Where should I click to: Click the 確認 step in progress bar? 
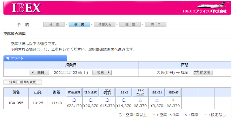click(130, 25)
